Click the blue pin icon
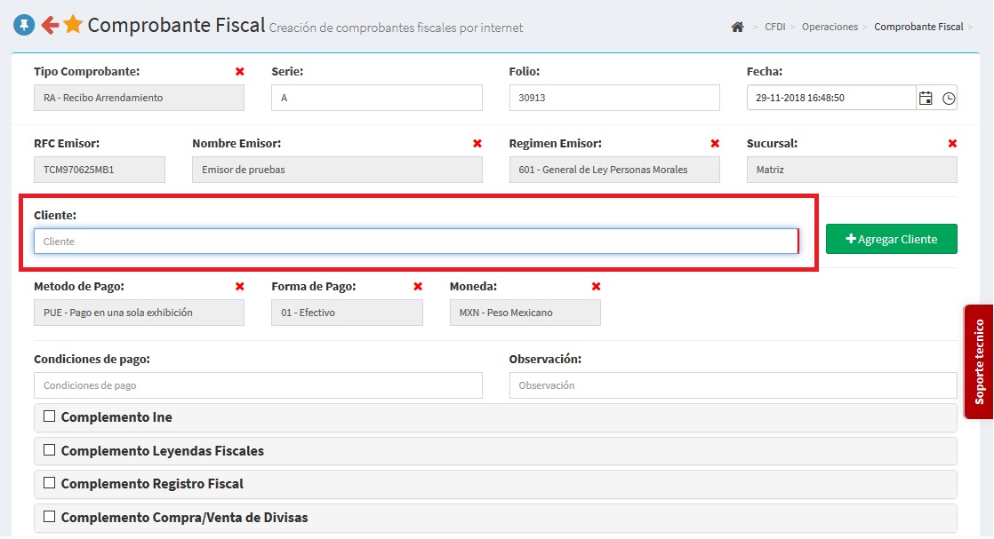 pos(24,26)
